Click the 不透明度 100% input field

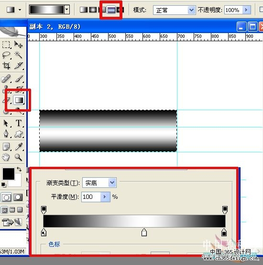(x=233, y=10)
